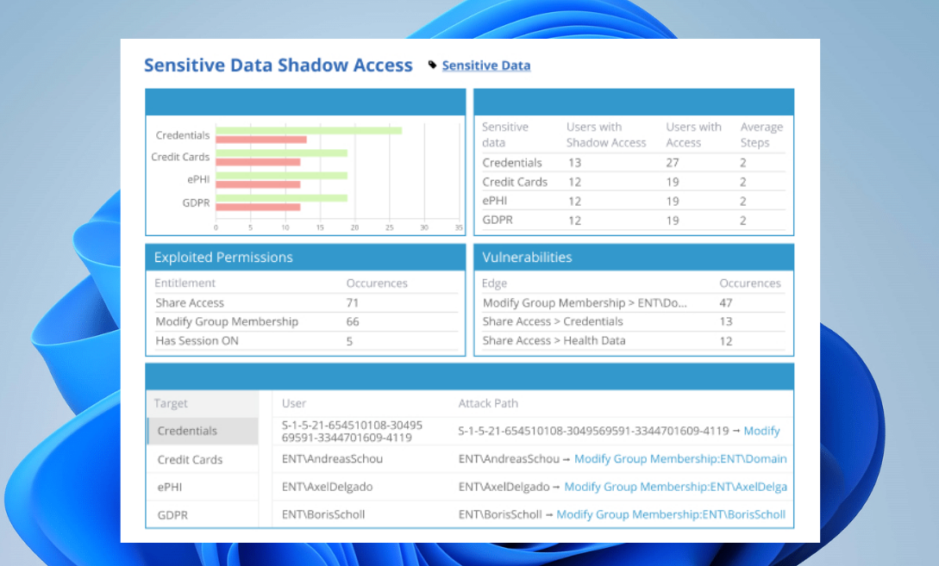Click Credit Cards row in sensitive data table
This screenshot has height=566, width=939.
634,182
